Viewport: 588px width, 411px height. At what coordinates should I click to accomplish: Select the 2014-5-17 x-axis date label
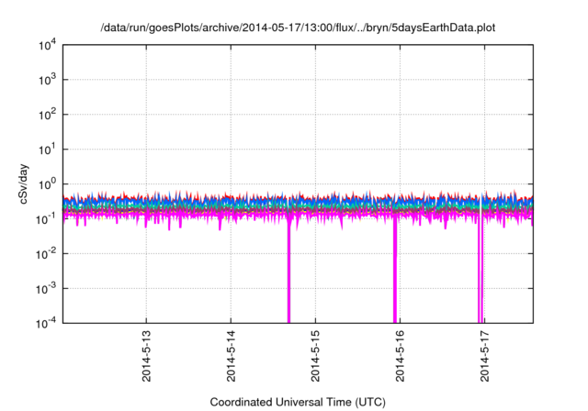(485, 356)
